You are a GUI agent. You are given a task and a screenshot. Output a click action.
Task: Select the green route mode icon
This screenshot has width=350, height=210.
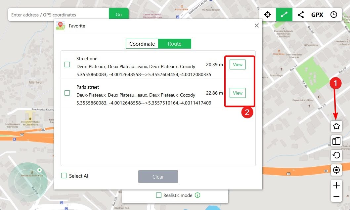click(284, 15)
